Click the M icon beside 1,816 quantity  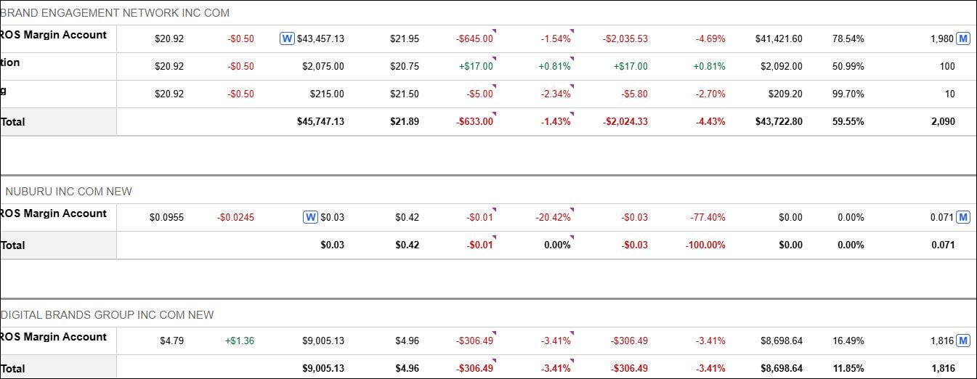(x=963, y=341)
